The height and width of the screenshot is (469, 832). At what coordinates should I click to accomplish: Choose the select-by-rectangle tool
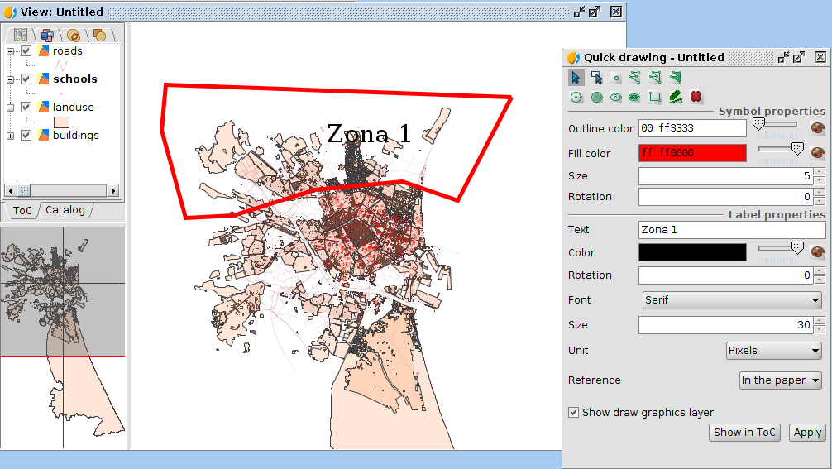(596, 78)
